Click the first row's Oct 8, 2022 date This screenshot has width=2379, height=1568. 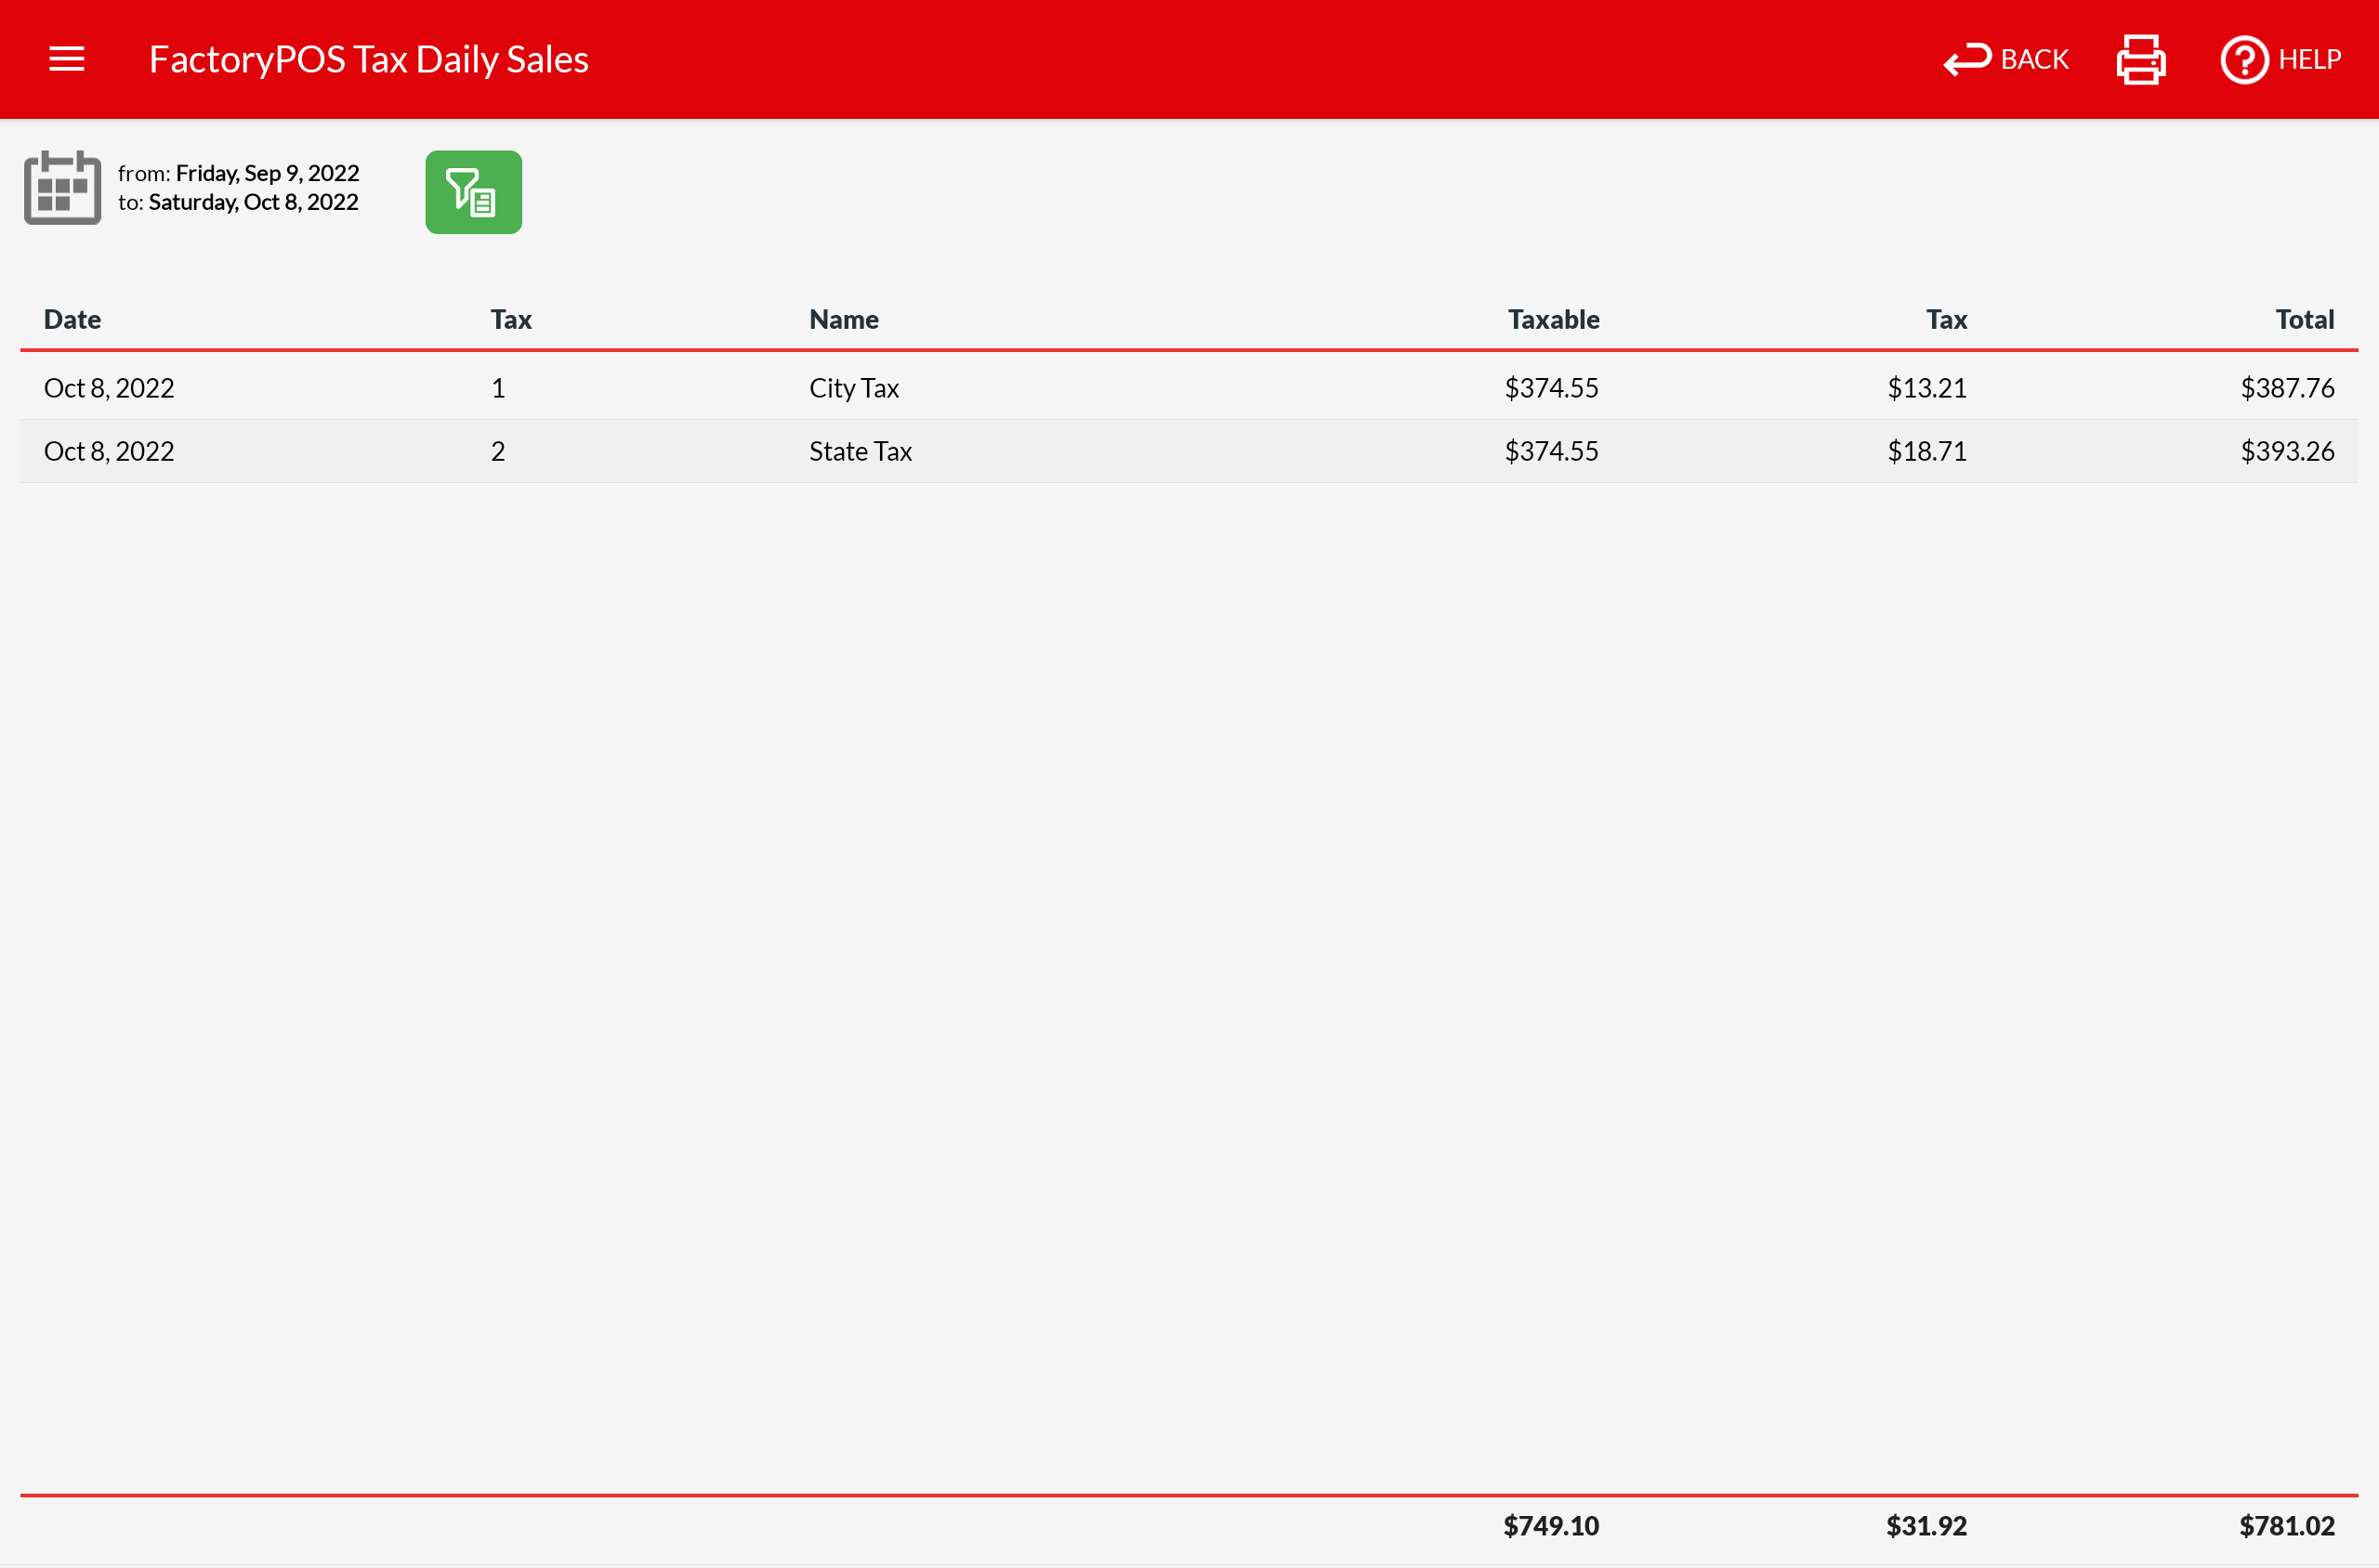[x=109, y=388]
